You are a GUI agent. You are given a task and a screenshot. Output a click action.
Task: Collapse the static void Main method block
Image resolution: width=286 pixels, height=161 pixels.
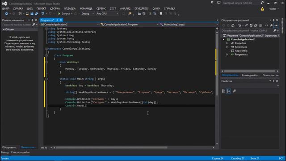point(46,79)
